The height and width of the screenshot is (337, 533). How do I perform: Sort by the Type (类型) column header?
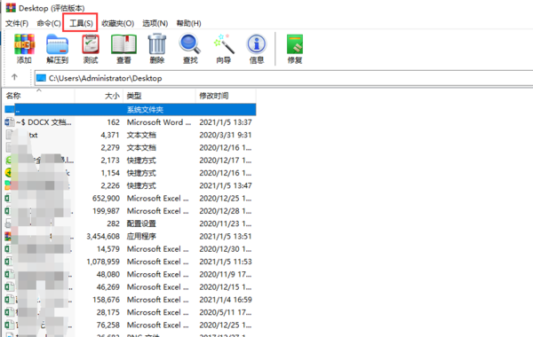pyautogui.click(x=159, y=96)
